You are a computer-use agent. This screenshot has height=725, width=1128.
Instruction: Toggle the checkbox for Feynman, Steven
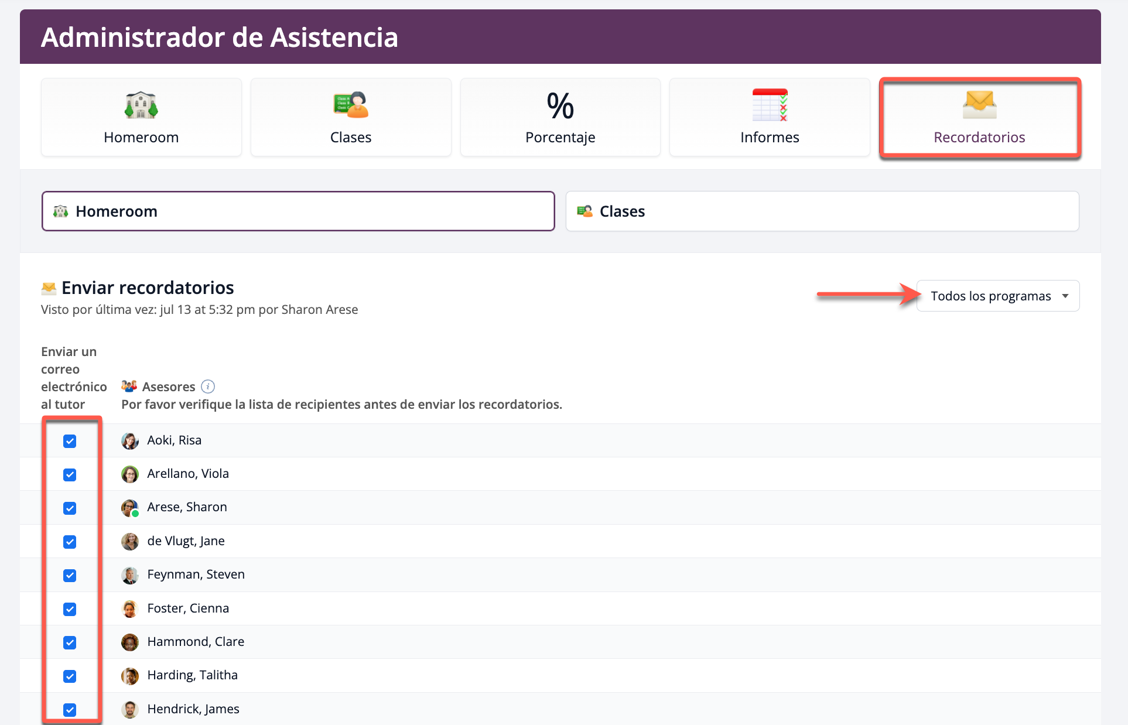[x=70, y=576]
